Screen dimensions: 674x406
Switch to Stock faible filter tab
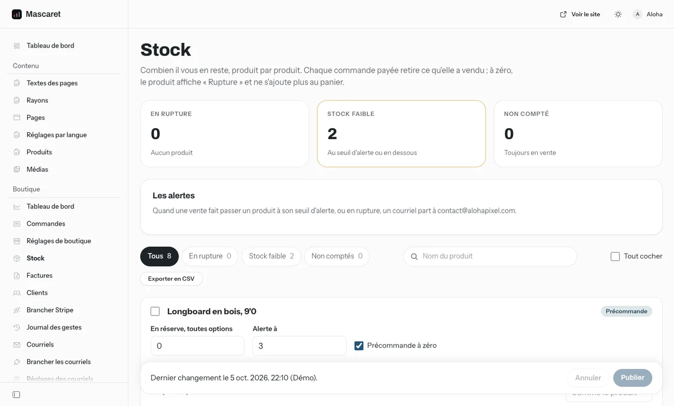point(271,256)
